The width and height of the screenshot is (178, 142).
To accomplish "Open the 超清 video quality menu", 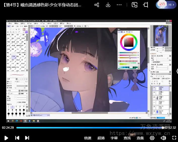I will [101, 138].
